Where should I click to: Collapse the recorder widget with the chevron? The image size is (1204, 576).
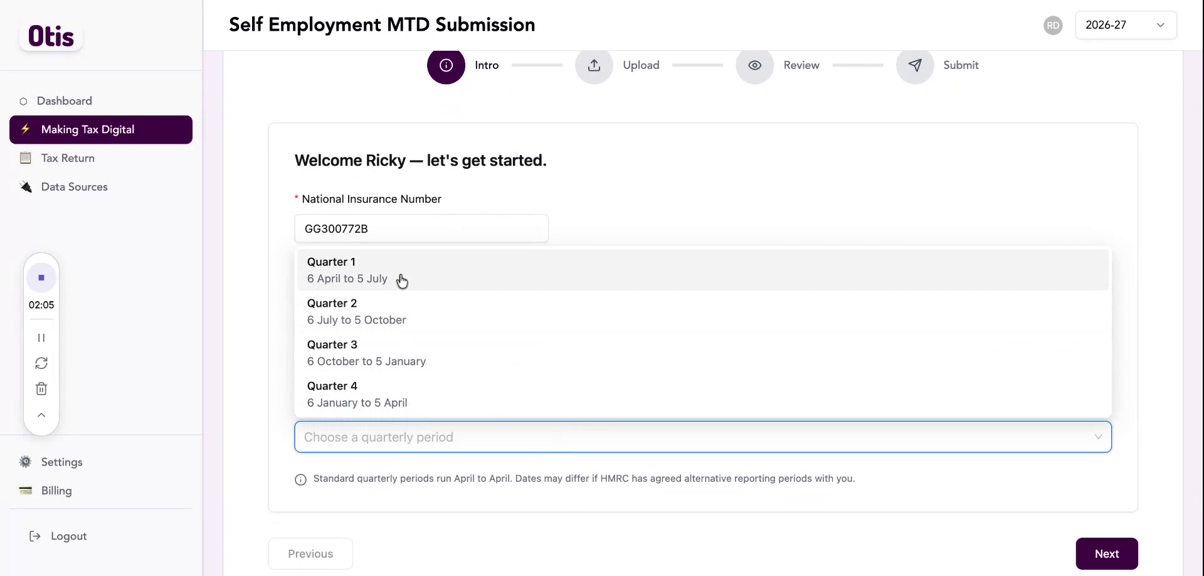tap(41, 415)
